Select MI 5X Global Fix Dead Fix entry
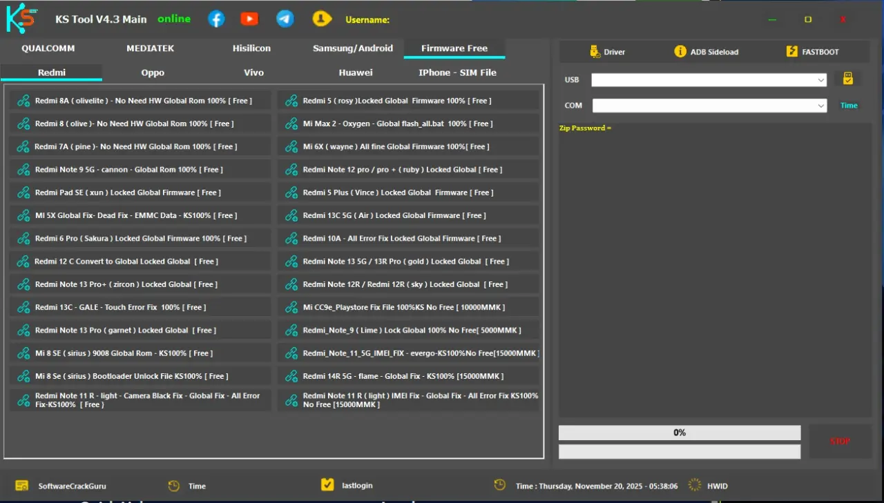Image resolution: width=884 pixels, height=503 pixels. [x=140, y=215]
